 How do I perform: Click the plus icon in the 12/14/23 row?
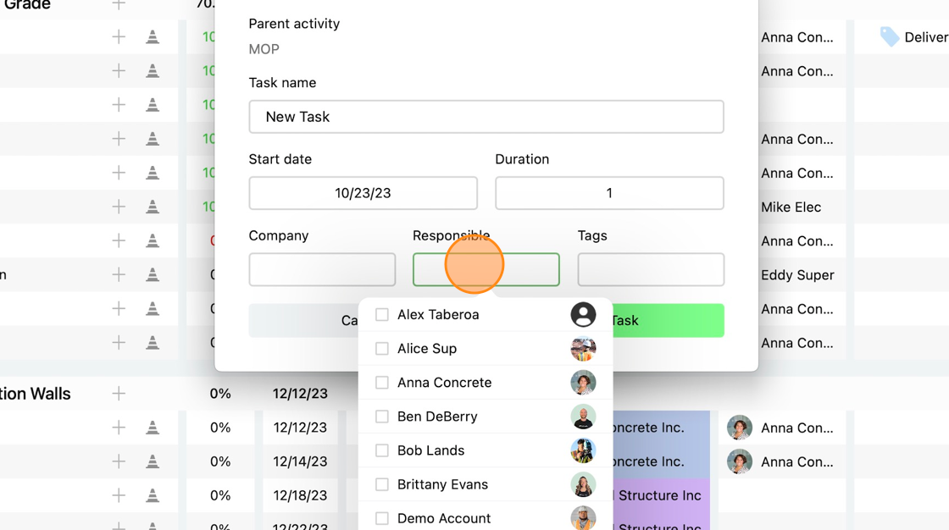(119, 461)
